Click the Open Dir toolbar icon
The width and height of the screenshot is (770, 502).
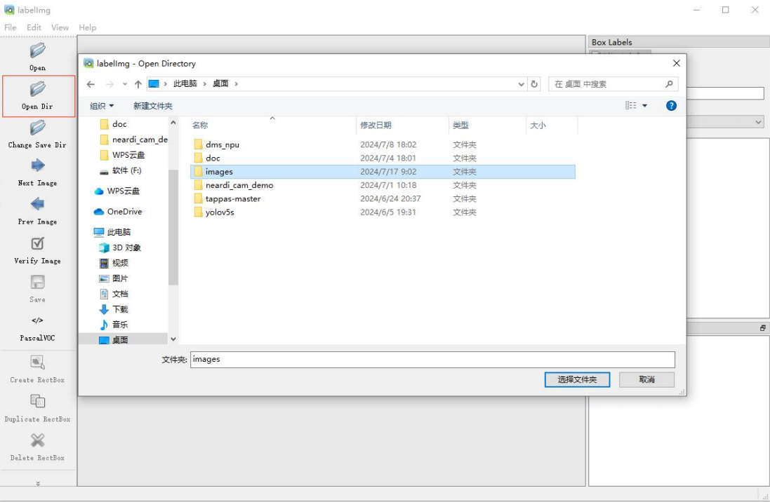[37, 89]
